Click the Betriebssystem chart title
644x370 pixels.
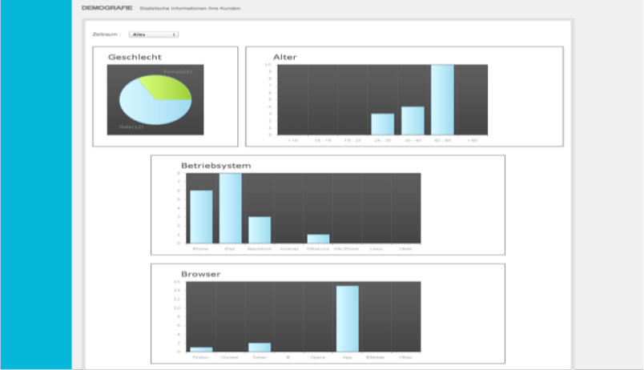click(x=215, y=166)
